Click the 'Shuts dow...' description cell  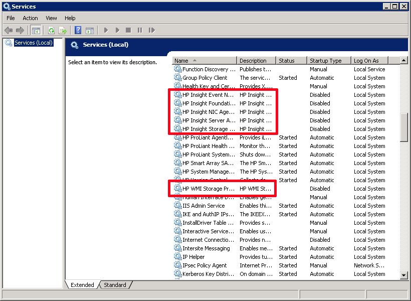(255, 155)
